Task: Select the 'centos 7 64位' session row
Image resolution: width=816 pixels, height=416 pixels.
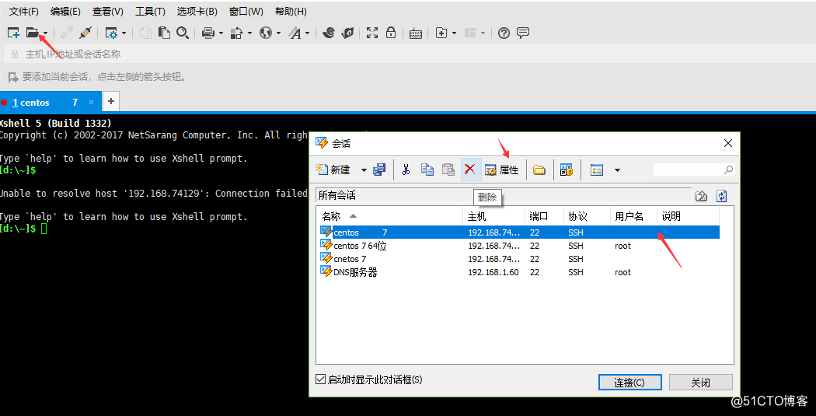Action: [x=518, y=246]
